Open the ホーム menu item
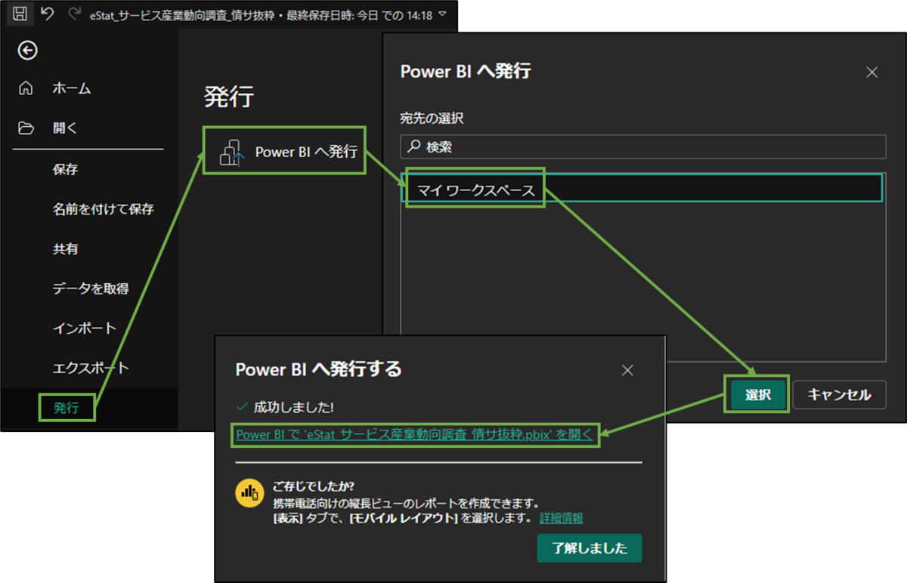The image size is (907, 583). [72, 88]
